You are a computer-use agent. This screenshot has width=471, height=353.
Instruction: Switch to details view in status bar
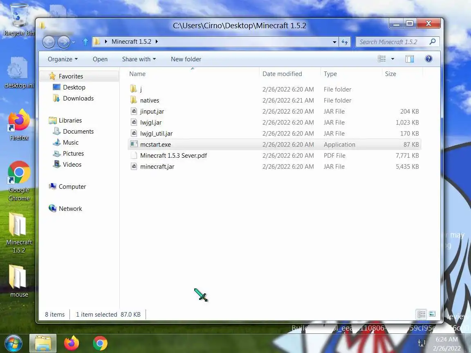[x=421, y=314]
